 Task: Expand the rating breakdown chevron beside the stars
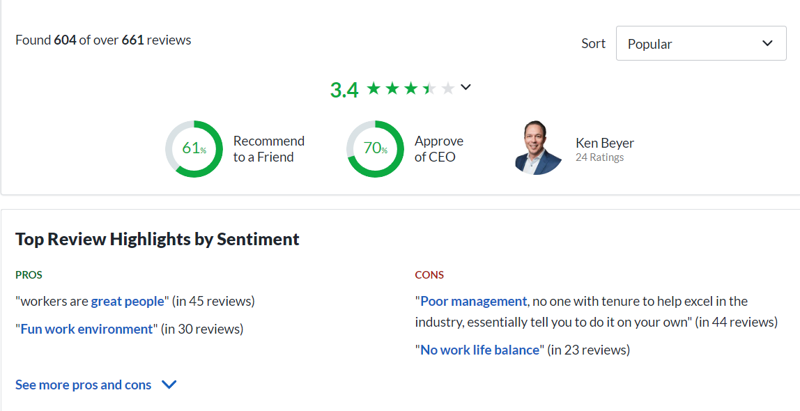point(466,87)
